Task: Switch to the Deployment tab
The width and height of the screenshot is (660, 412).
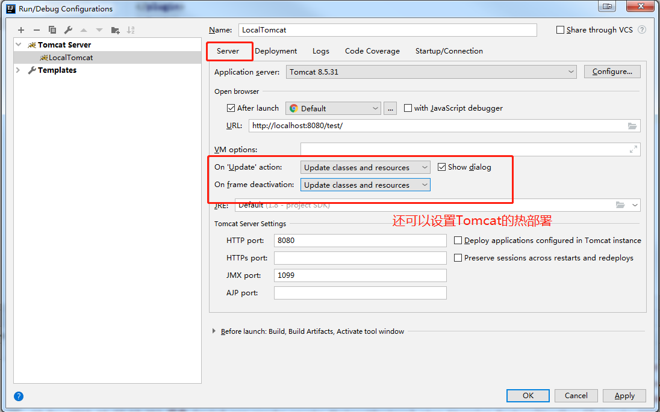Action: click(x=276, y=51)
